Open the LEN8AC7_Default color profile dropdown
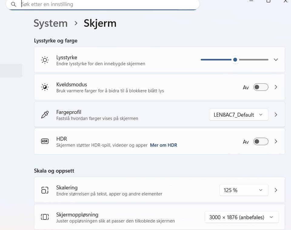This screenshot has height=230, width=291. [239, 115]
